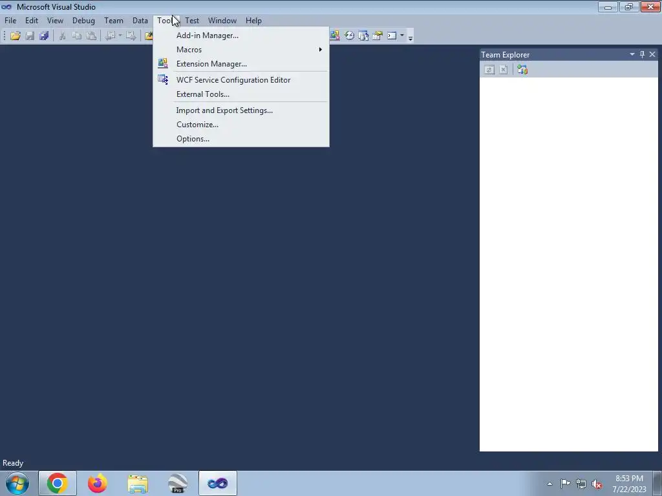Image resolution: width=662 pixels, height=496 pixels.
Task: Open the Debug menu
Action: (83, 20)
